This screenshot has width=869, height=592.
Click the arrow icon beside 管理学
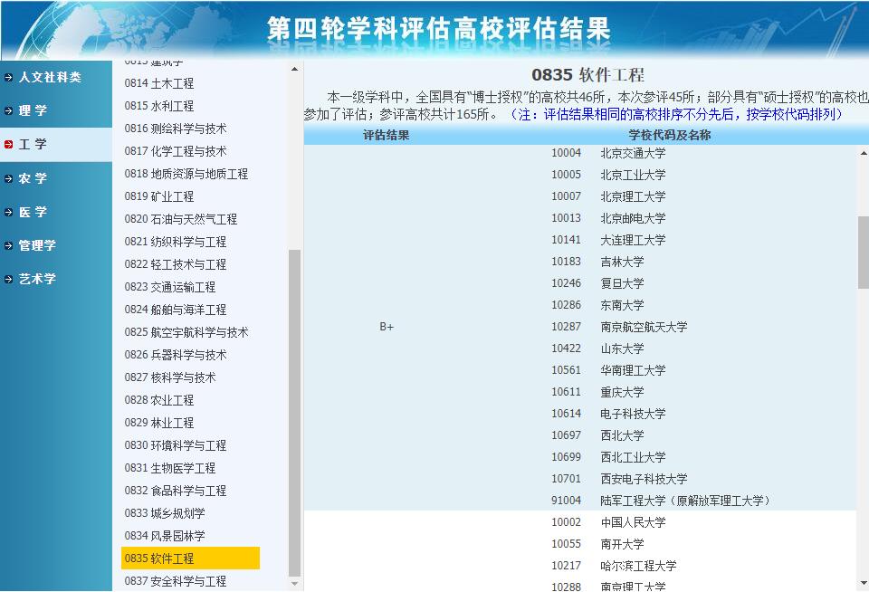click(x=7, y=245)
